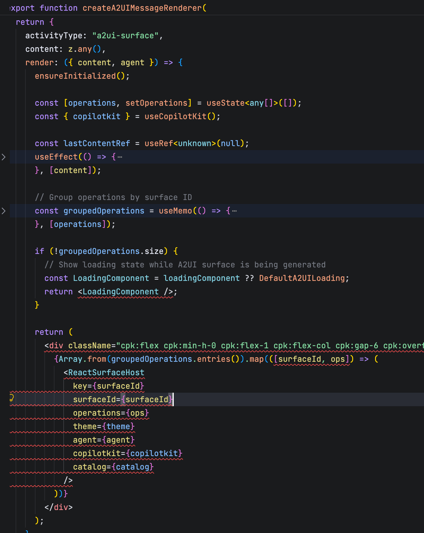
Task: Click the ReactSurfaceHost component tag
Action: [x=106, y=373]
